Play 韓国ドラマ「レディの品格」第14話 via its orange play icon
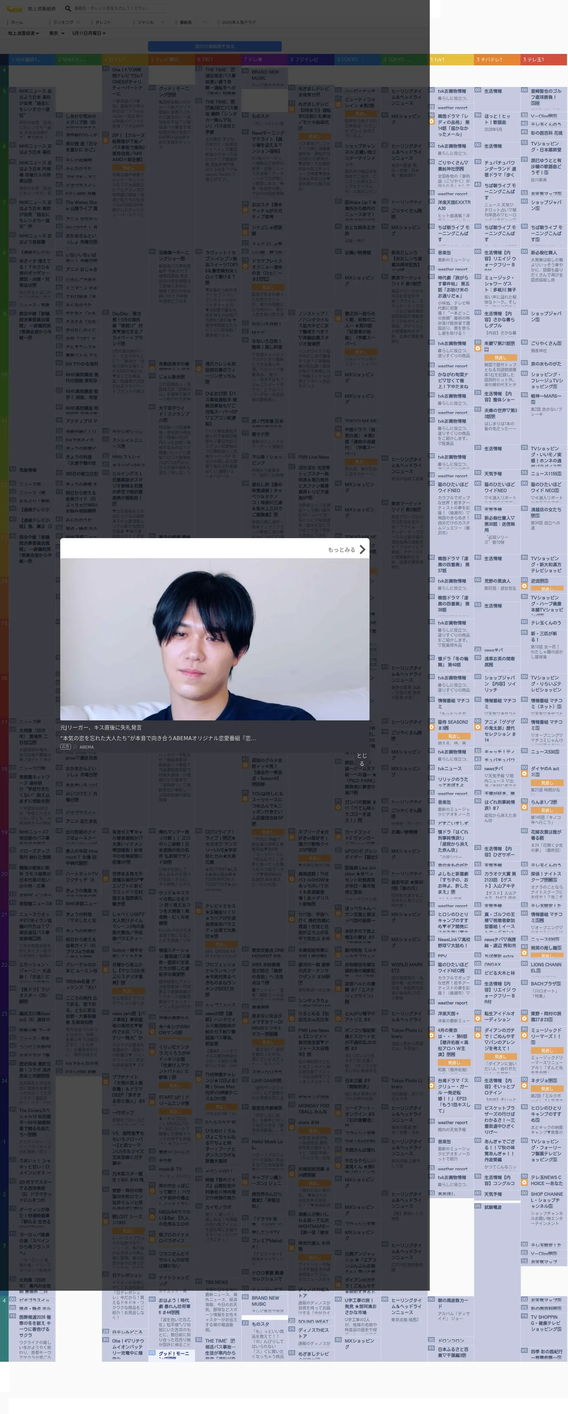Screen dimensions: 568x1414 coord(432,121)
